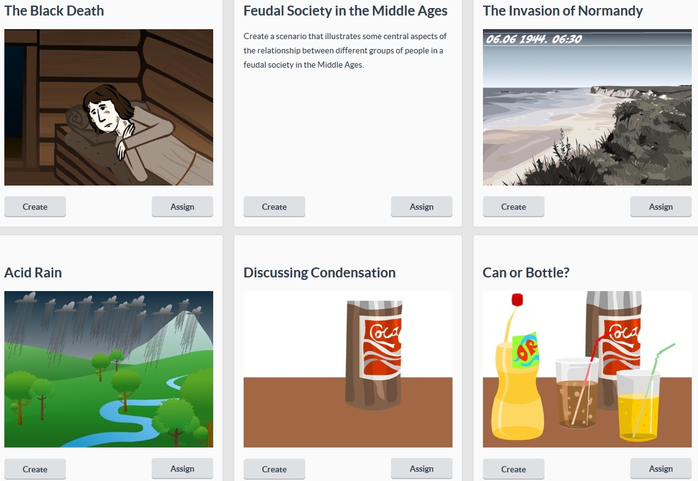The image size is (698, 481).
Task: Click the Feudal Society scenario description text
Action: tap(345, 50)
